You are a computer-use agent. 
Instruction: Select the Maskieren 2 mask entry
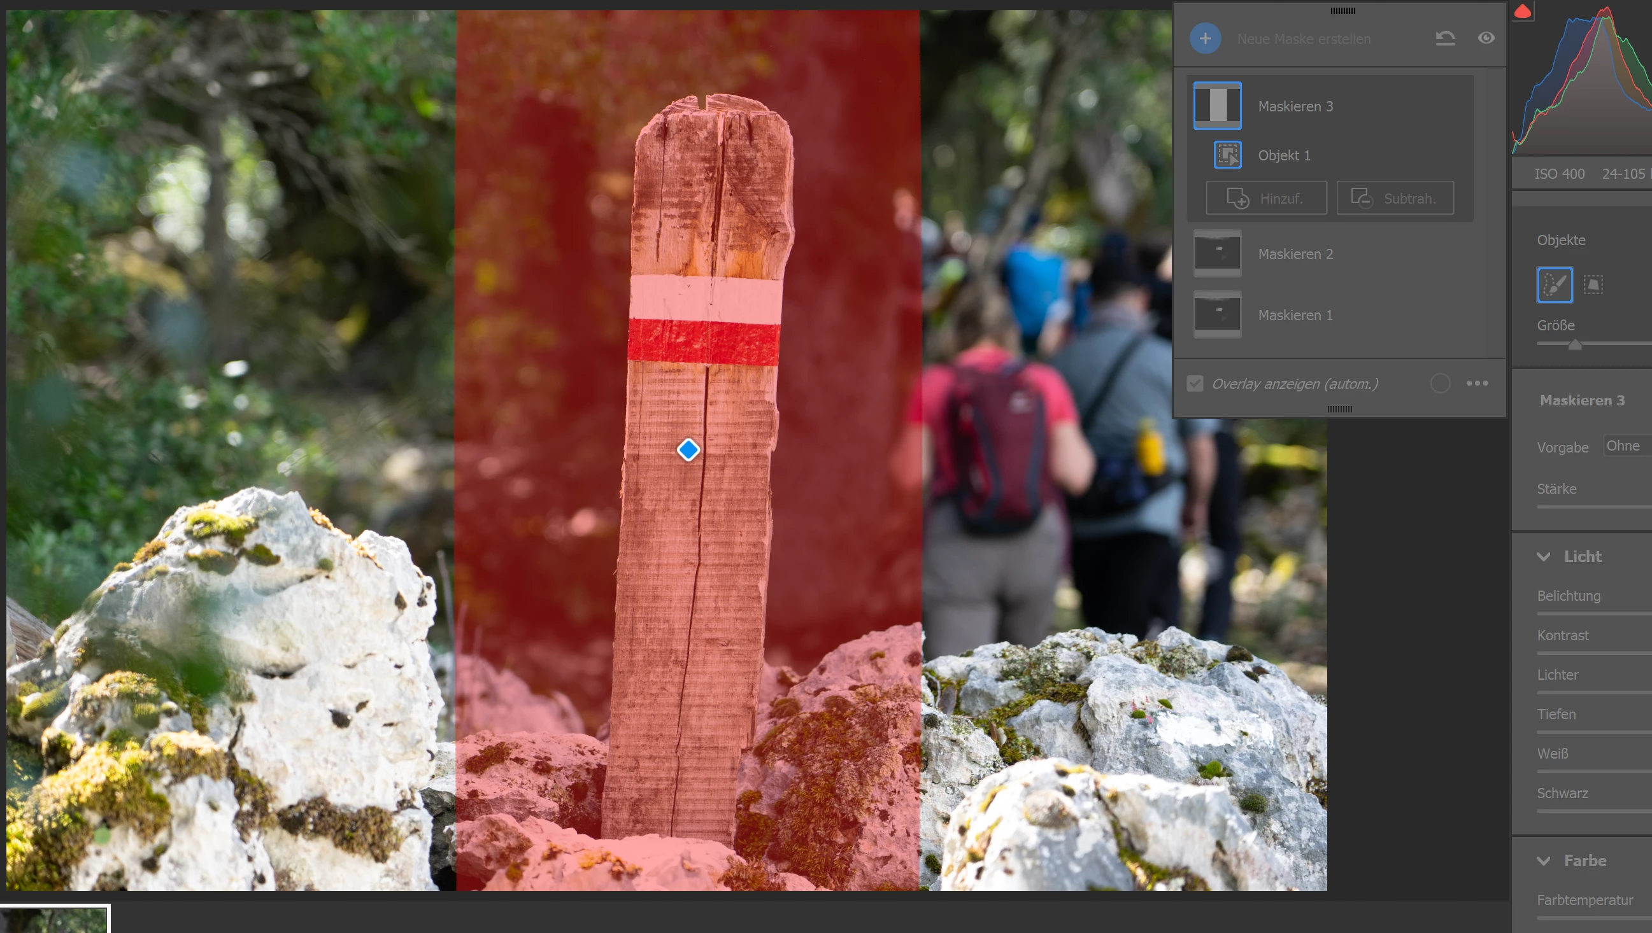click(x=1295, y=254)
